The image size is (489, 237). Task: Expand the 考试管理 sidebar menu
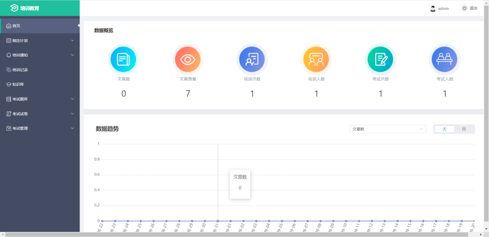(x=40, y=128)
